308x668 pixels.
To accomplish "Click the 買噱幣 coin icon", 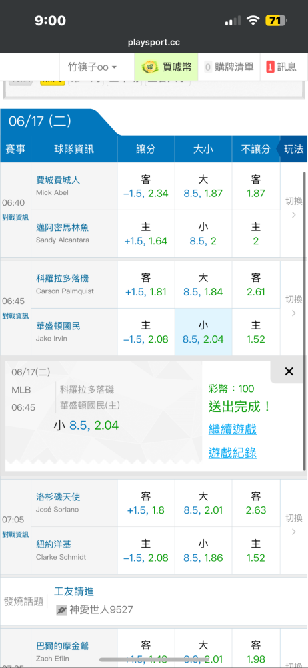I will 149,67.
